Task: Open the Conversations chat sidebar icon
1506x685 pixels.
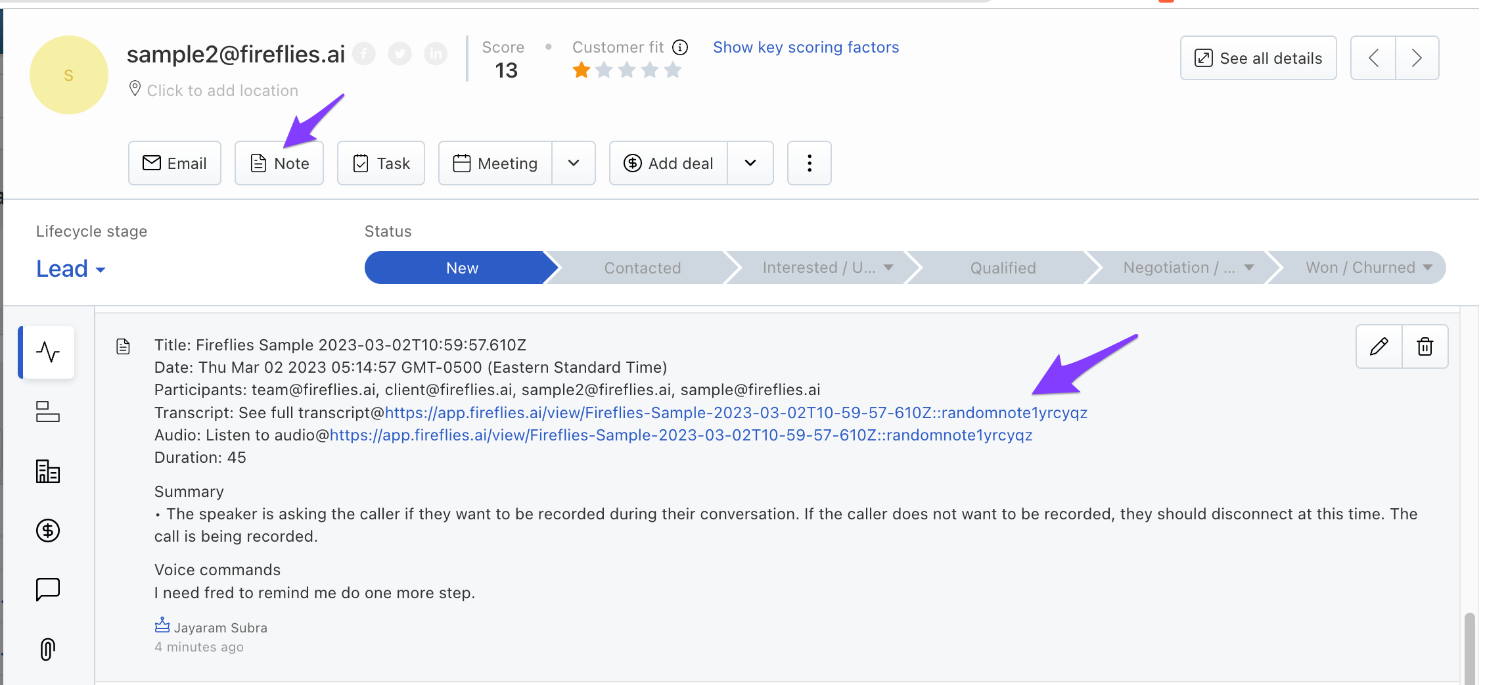Action: [x=47, y=590]
